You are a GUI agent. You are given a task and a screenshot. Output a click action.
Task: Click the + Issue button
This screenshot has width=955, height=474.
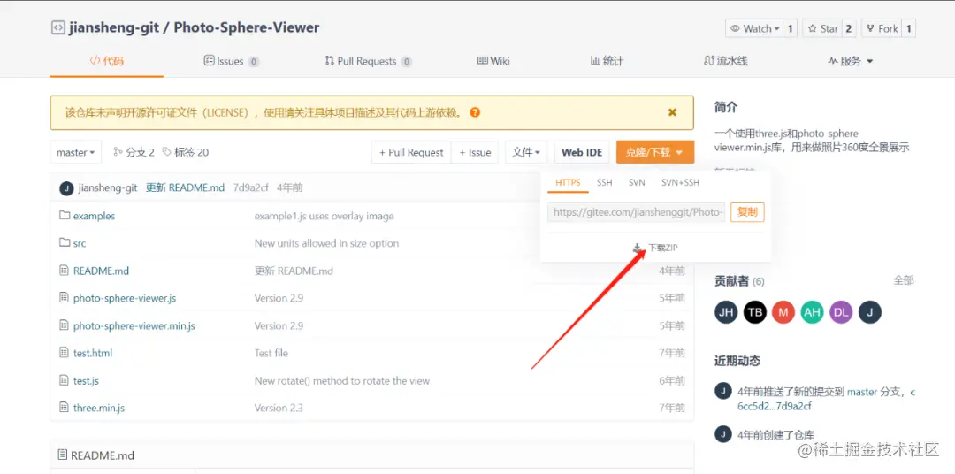tap(475, 152)
